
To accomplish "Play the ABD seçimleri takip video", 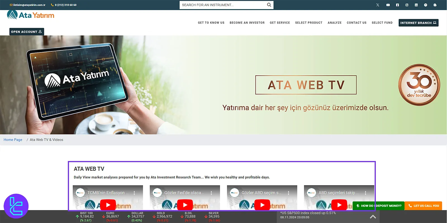I will pyautogui.click(x=339, y=205).
